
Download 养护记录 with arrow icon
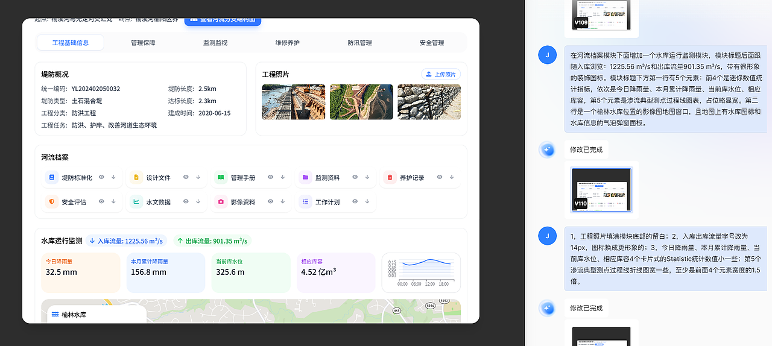tap(452, 177)
